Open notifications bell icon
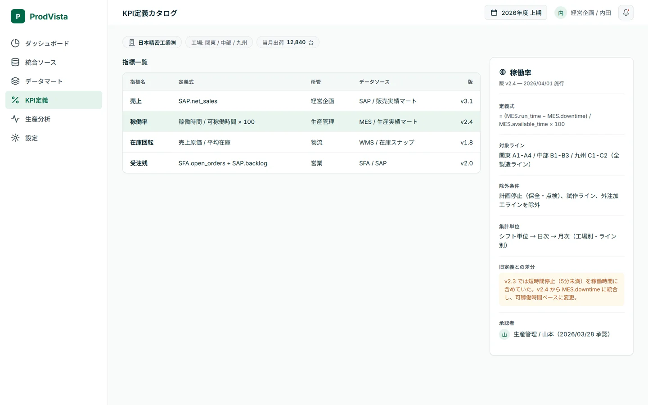 (x=626, y=13)
